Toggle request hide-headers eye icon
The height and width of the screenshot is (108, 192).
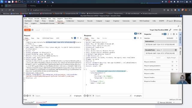(x=72, y=38)
